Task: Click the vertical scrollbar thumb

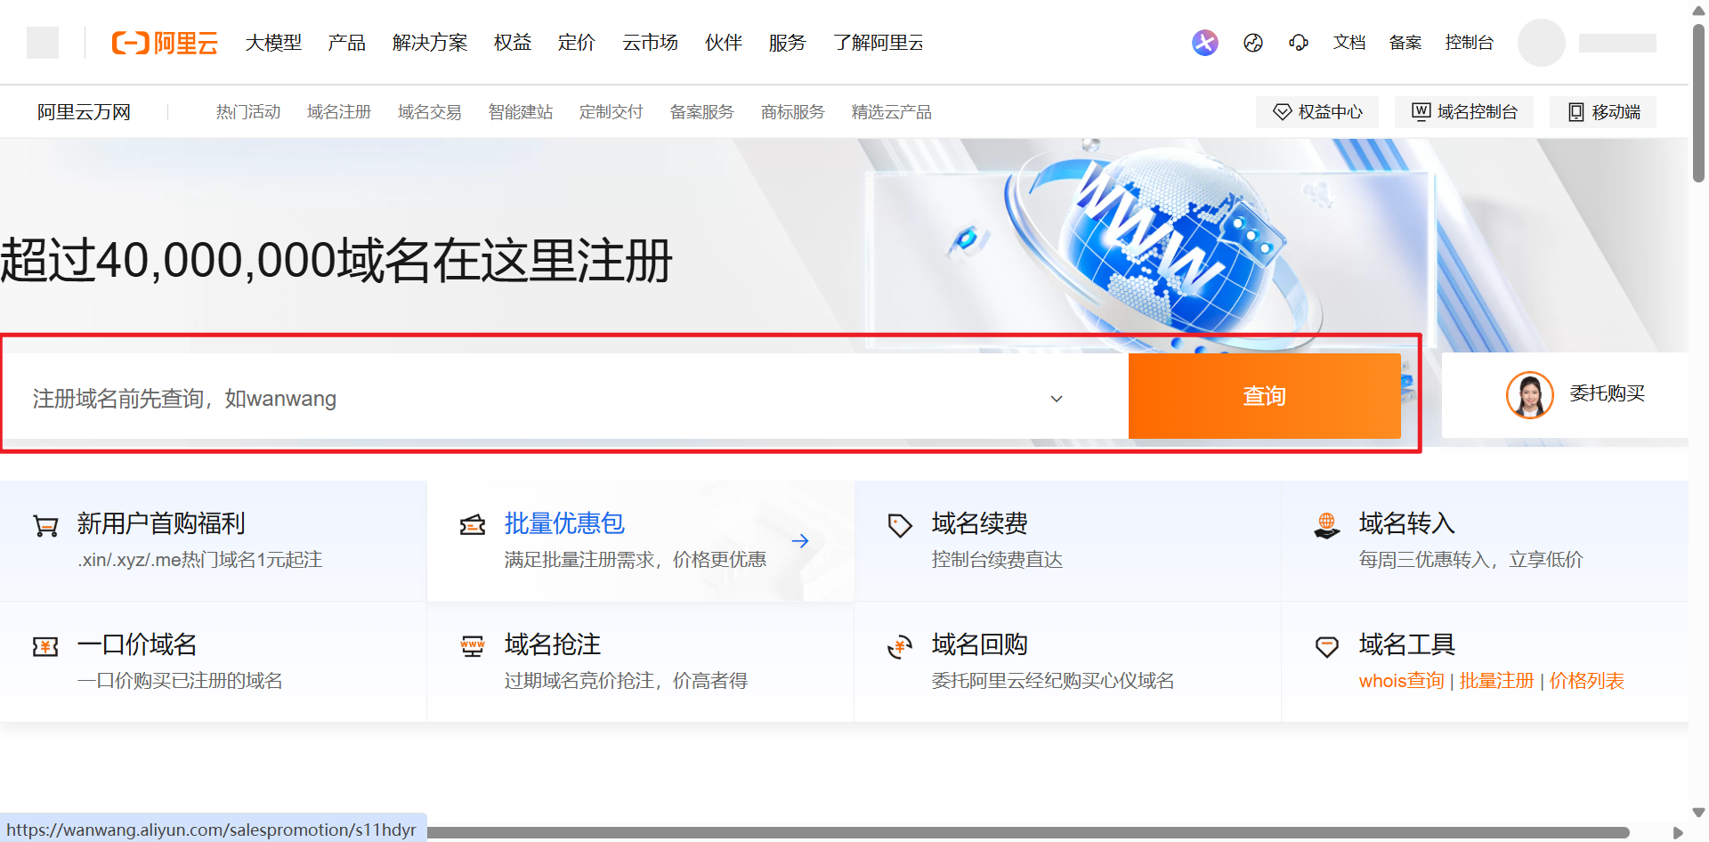Action: click(x=1698, y=102)
